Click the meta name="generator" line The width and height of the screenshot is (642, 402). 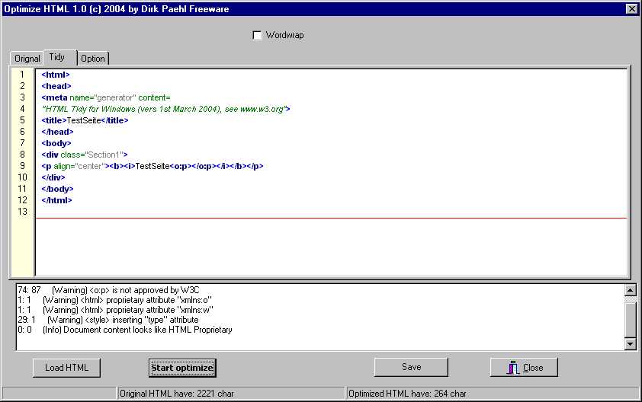pyautogui.click(x=106, y=97)
